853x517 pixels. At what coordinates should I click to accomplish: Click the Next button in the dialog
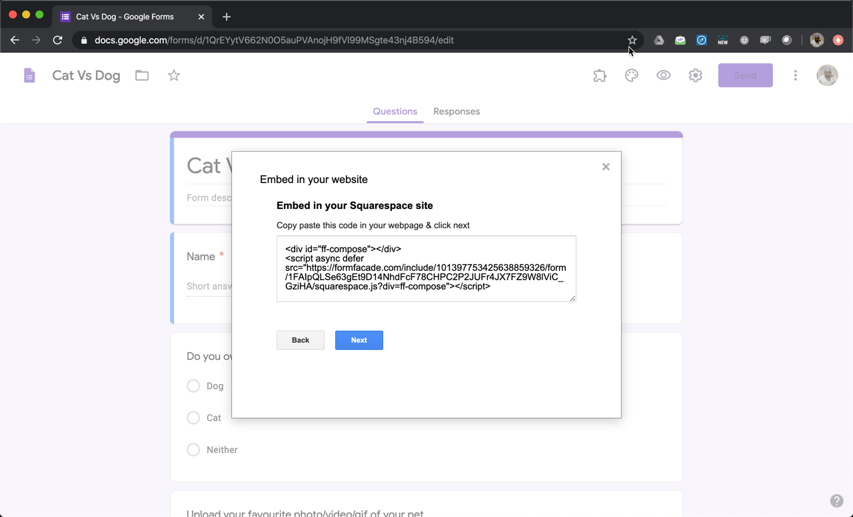[x=359, y=340]
